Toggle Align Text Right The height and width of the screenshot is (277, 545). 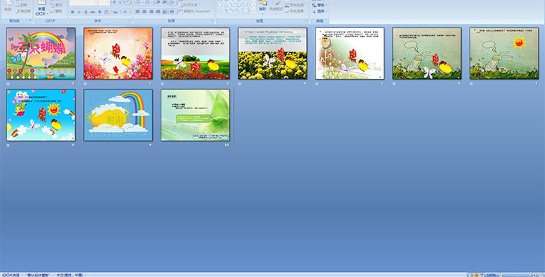tap(151, 11)
